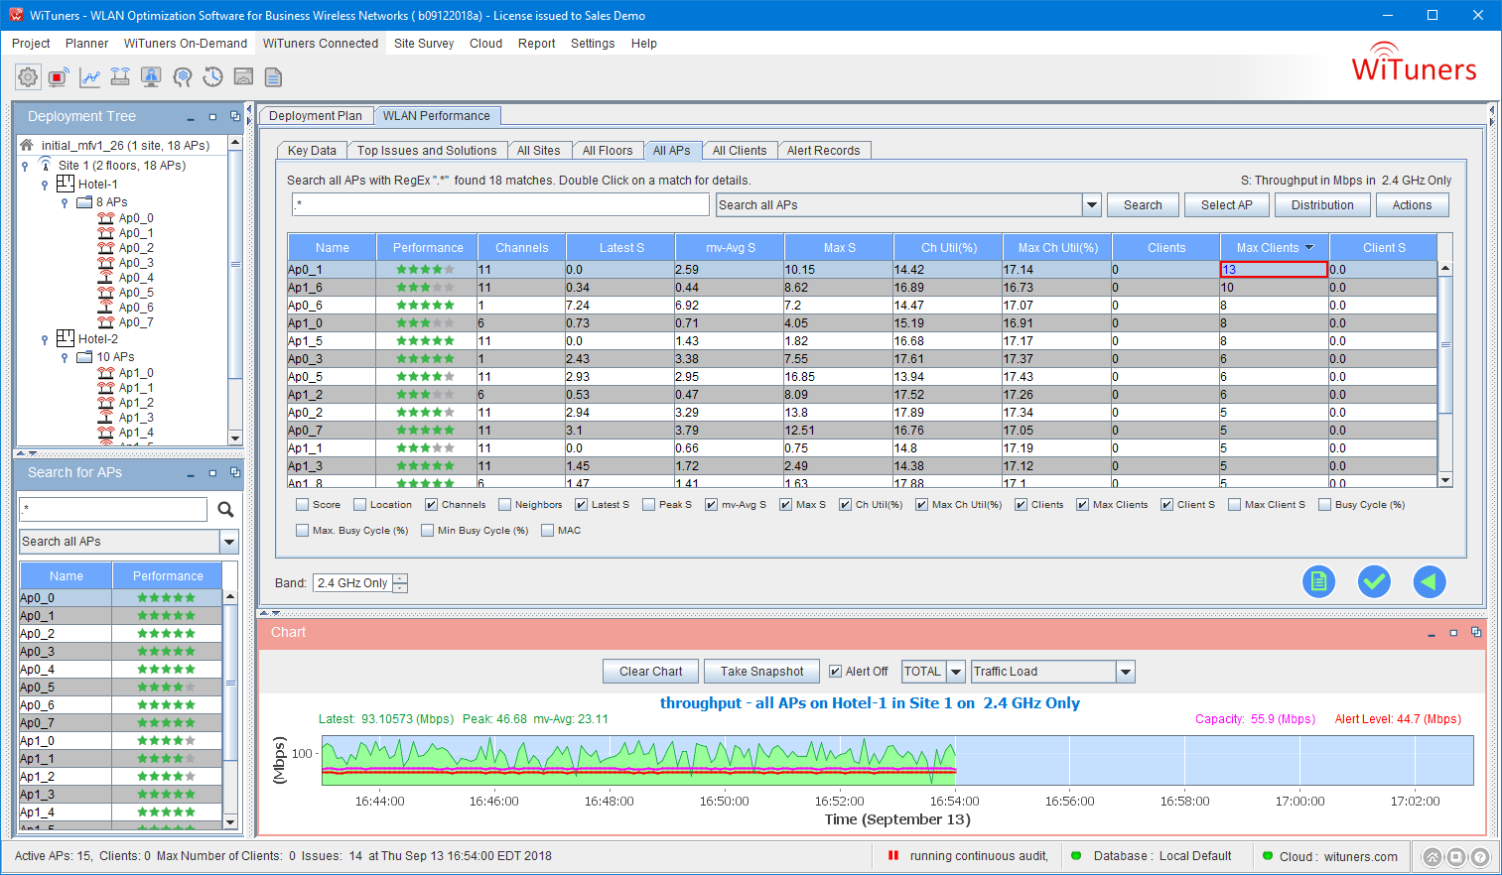Image resolution: width=1502 pixels, height=875 pixels.
Task: Click the round blue back arrow button
Action: tap(1429, 582)
